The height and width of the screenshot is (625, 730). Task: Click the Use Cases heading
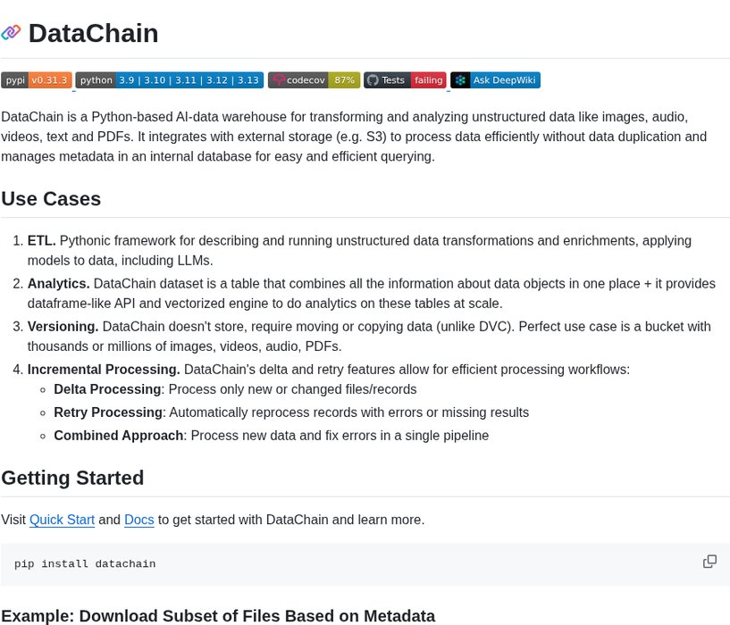point(51,198)
